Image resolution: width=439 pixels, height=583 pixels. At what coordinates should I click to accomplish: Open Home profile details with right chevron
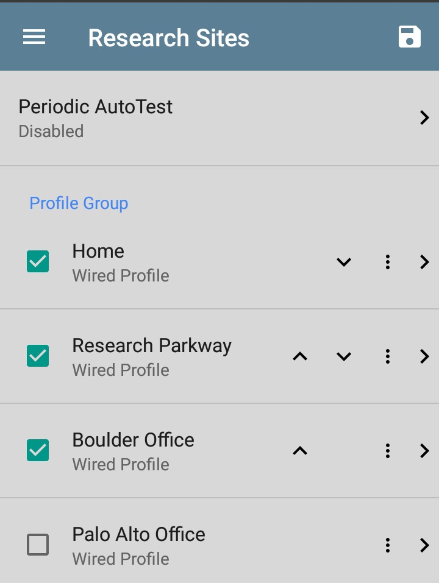424,262
